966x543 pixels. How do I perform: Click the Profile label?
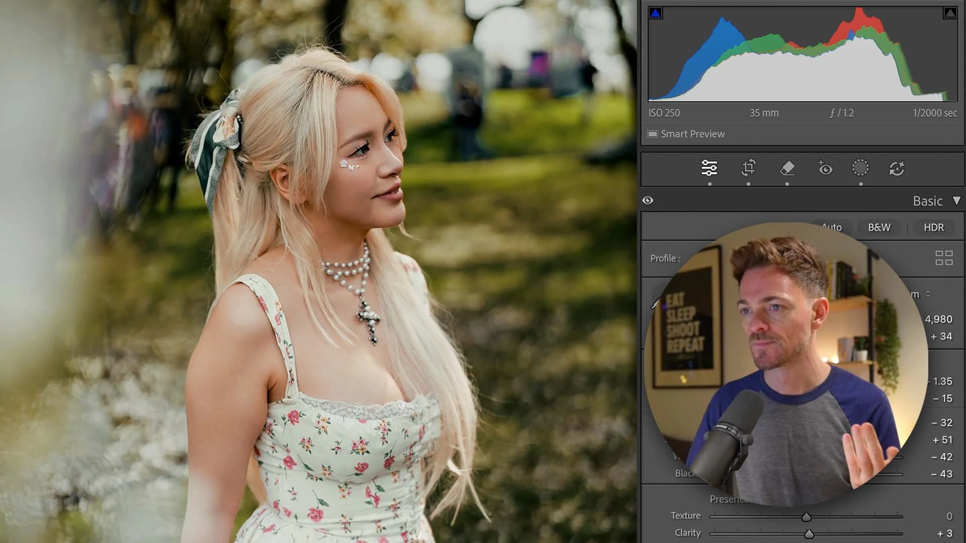pyautogui.click(x=665, y=258)
